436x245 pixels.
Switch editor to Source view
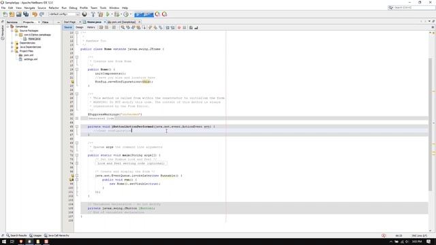pos(68,27)
